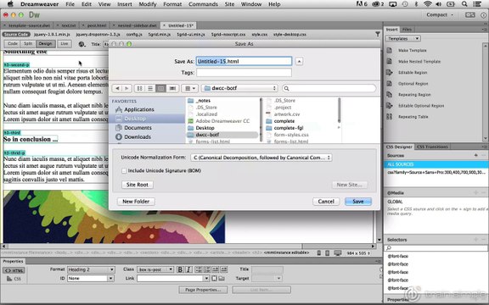Image resolution: width=489 pixels, height=305 pixels.
Task: Click the browse folder icon beside Link
Action: click(222, 278)
